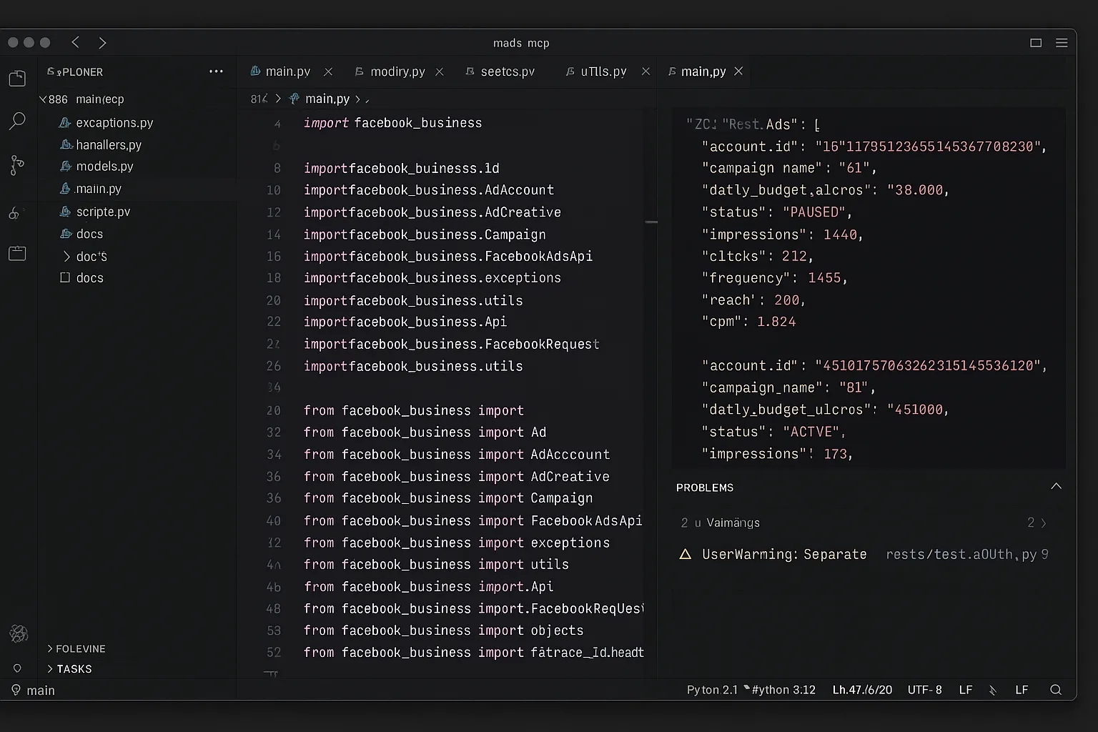Close the modiry.py tab
This screenshot has height=732, width=1098.
click(440, 71)
